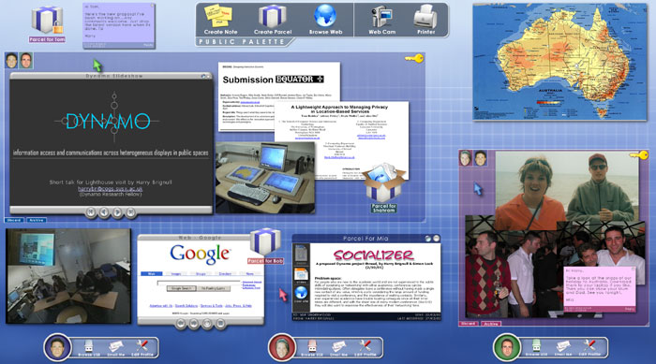Click the Google Search button
Viewport: 656px width, 364px height.
(182, 288)
